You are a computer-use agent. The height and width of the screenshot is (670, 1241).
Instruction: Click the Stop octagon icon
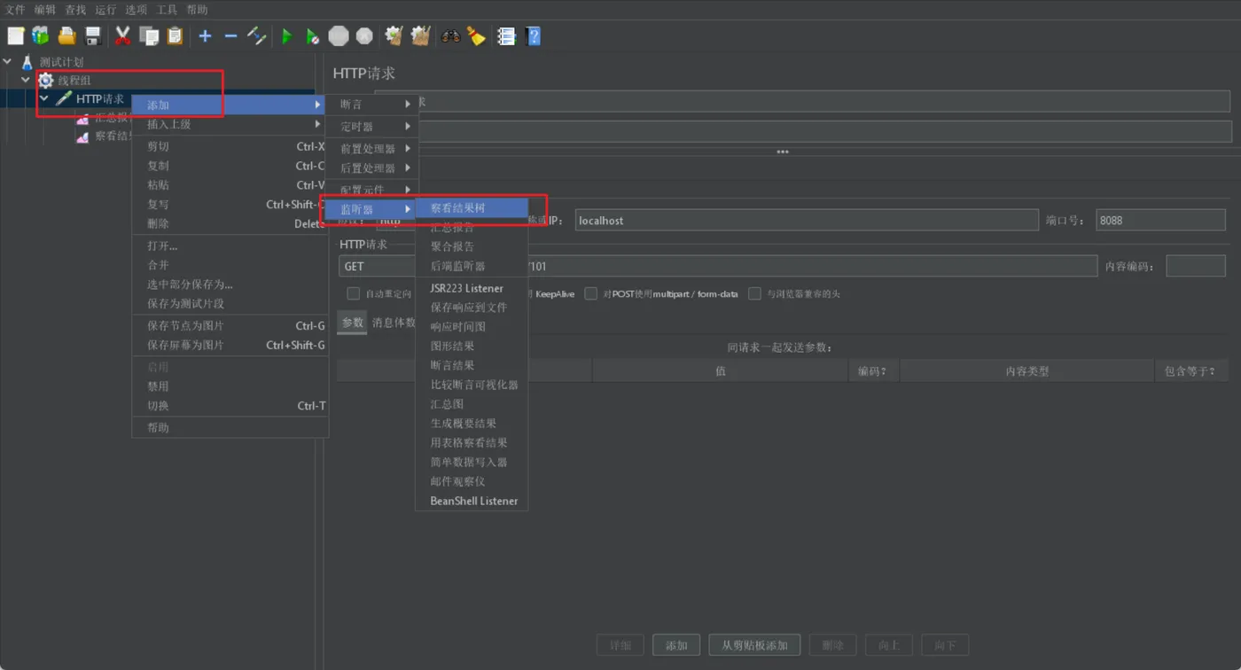(x=339, y=36)
